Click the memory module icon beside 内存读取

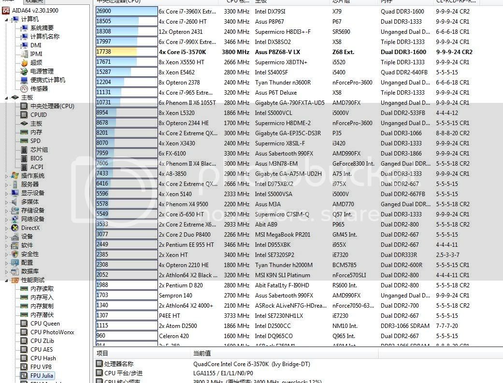tap(24, 289)
